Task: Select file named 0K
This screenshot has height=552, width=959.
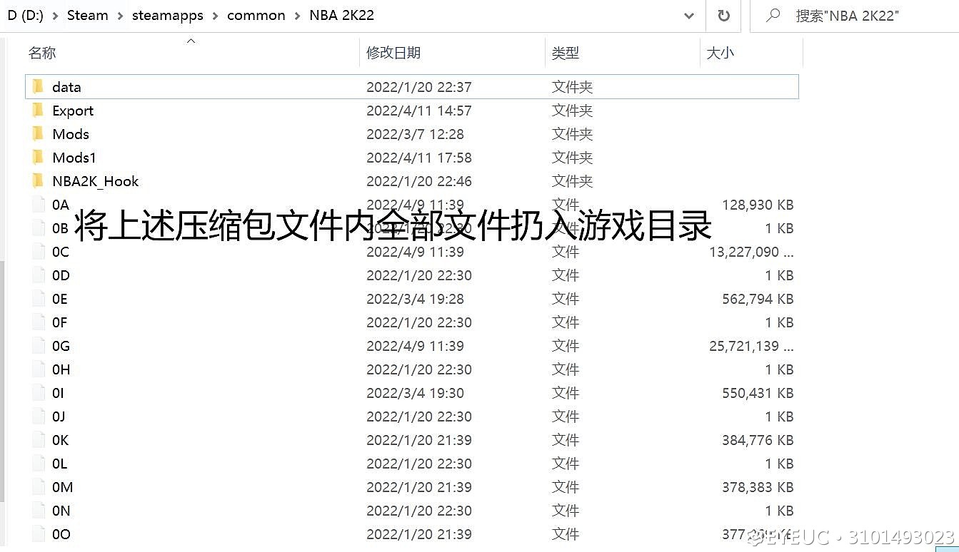Action: tap(60, 440)
